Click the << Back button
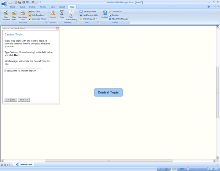 [x=11, y=100]
